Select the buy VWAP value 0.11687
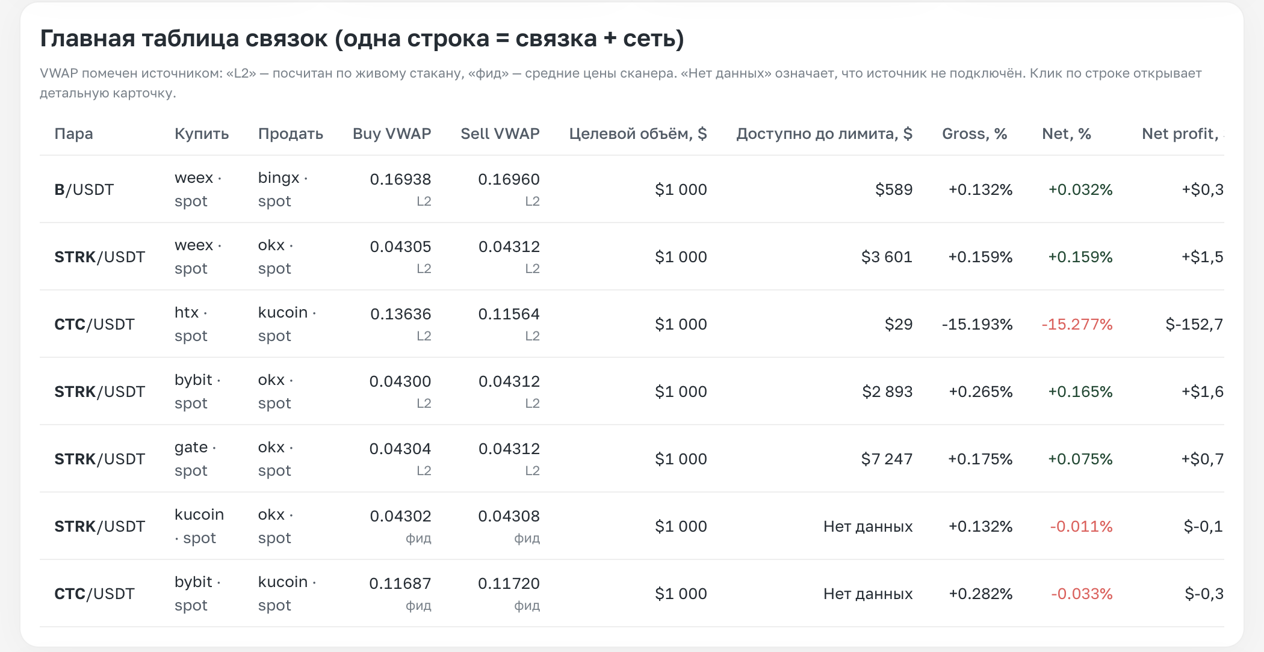The width and height of the screenshot is (1264, 652). 400,583
